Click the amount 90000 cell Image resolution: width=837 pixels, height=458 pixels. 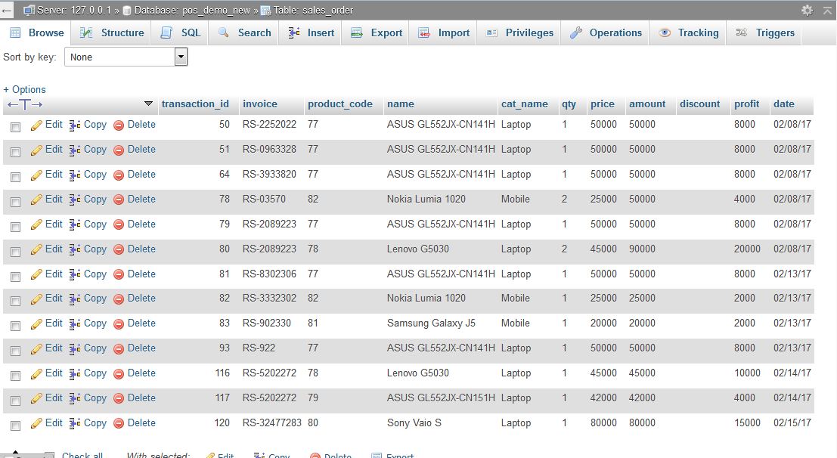(642, 249)
